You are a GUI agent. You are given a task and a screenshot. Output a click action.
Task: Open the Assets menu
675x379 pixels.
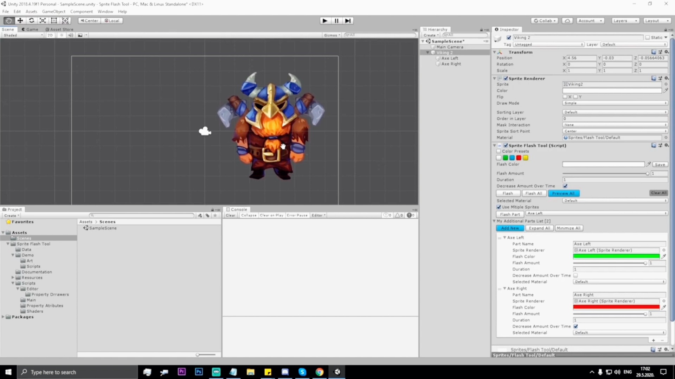click(31, 12)
